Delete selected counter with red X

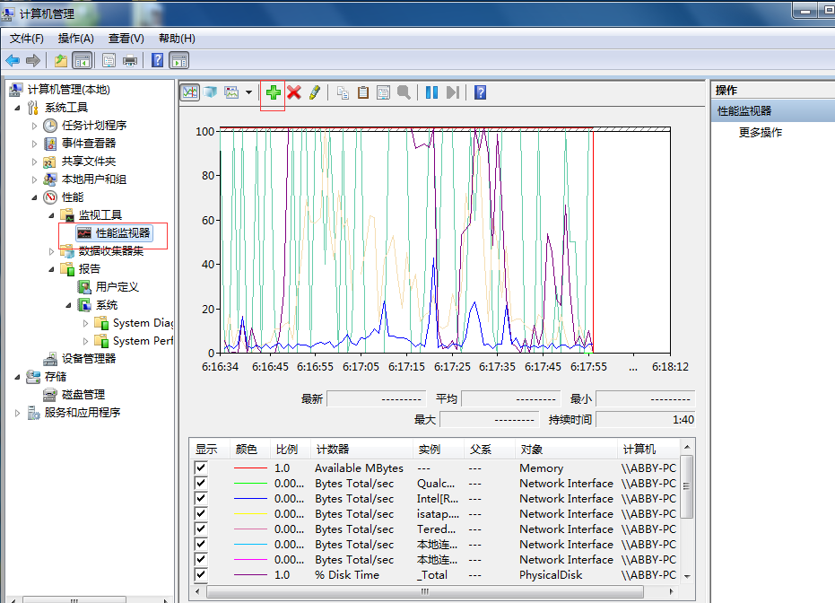294,92
